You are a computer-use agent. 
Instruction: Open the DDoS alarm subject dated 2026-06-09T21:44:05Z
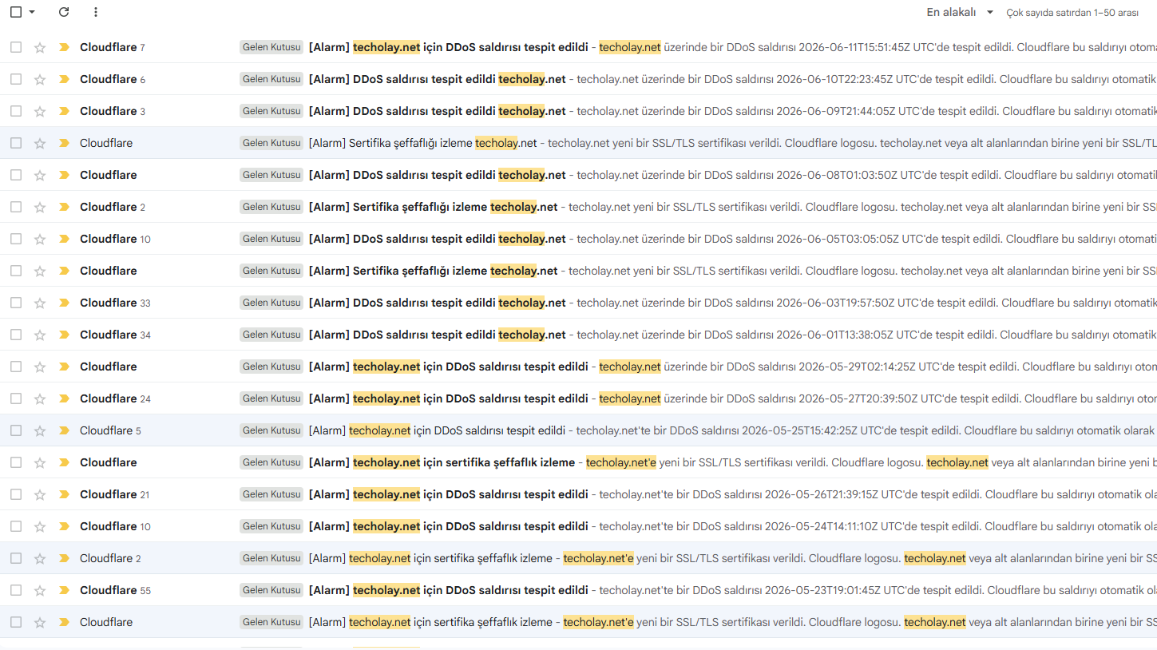[438, 111]
